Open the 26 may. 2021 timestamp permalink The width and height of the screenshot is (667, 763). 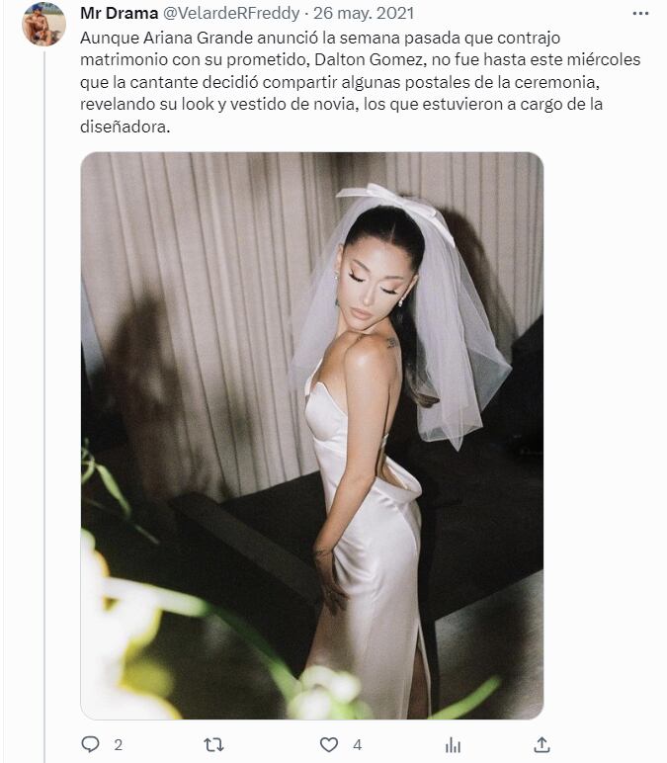click(x=364, y=13)
